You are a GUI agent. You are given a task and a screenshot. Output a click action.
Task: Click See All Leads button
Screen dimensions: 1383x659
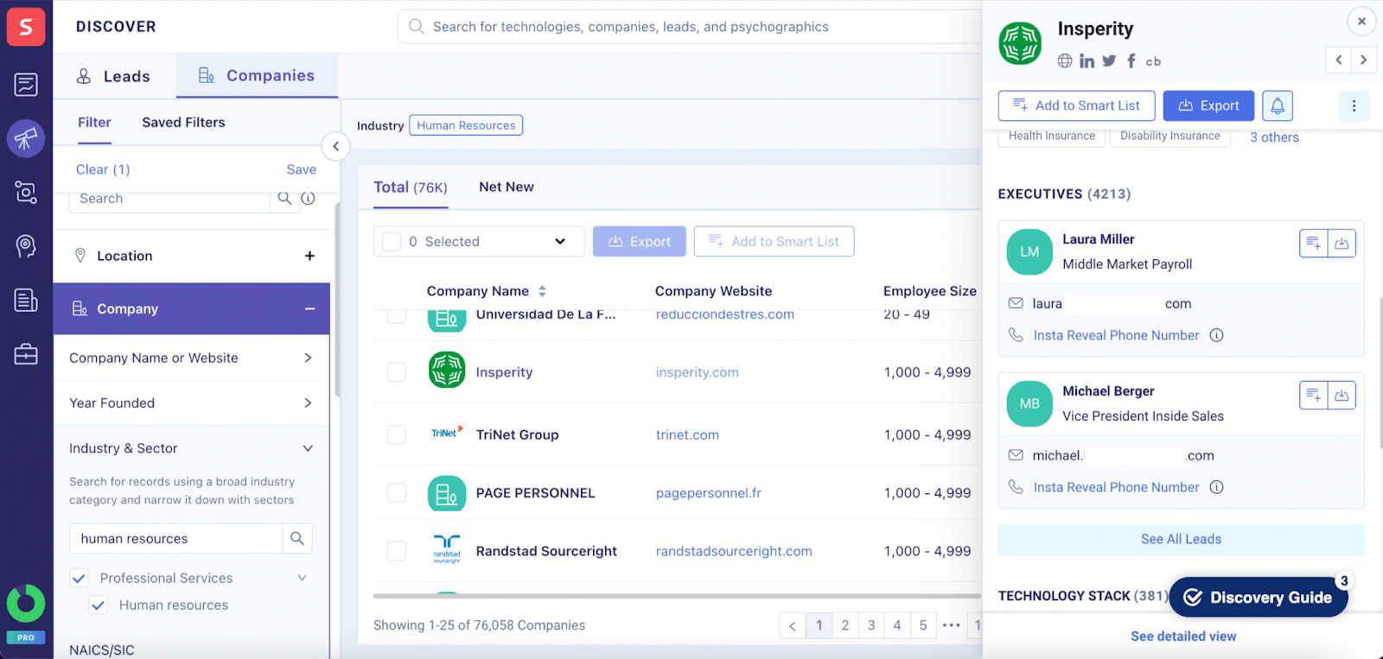[1181, 540]
